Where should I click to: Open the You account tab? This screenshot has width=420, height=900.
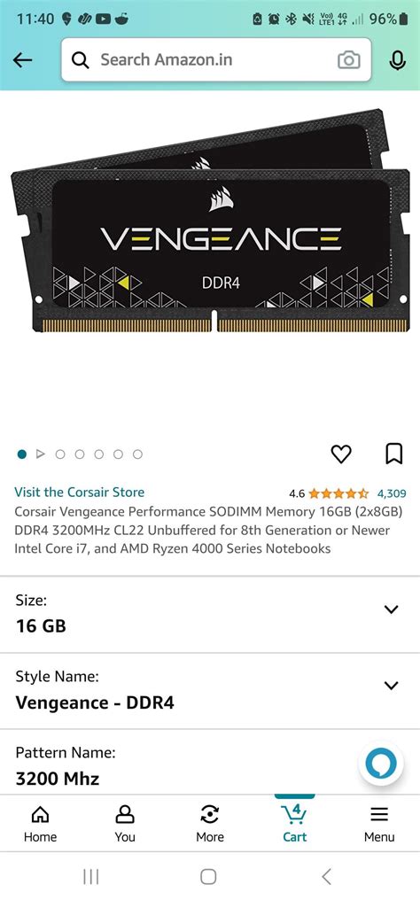point(125,824)
